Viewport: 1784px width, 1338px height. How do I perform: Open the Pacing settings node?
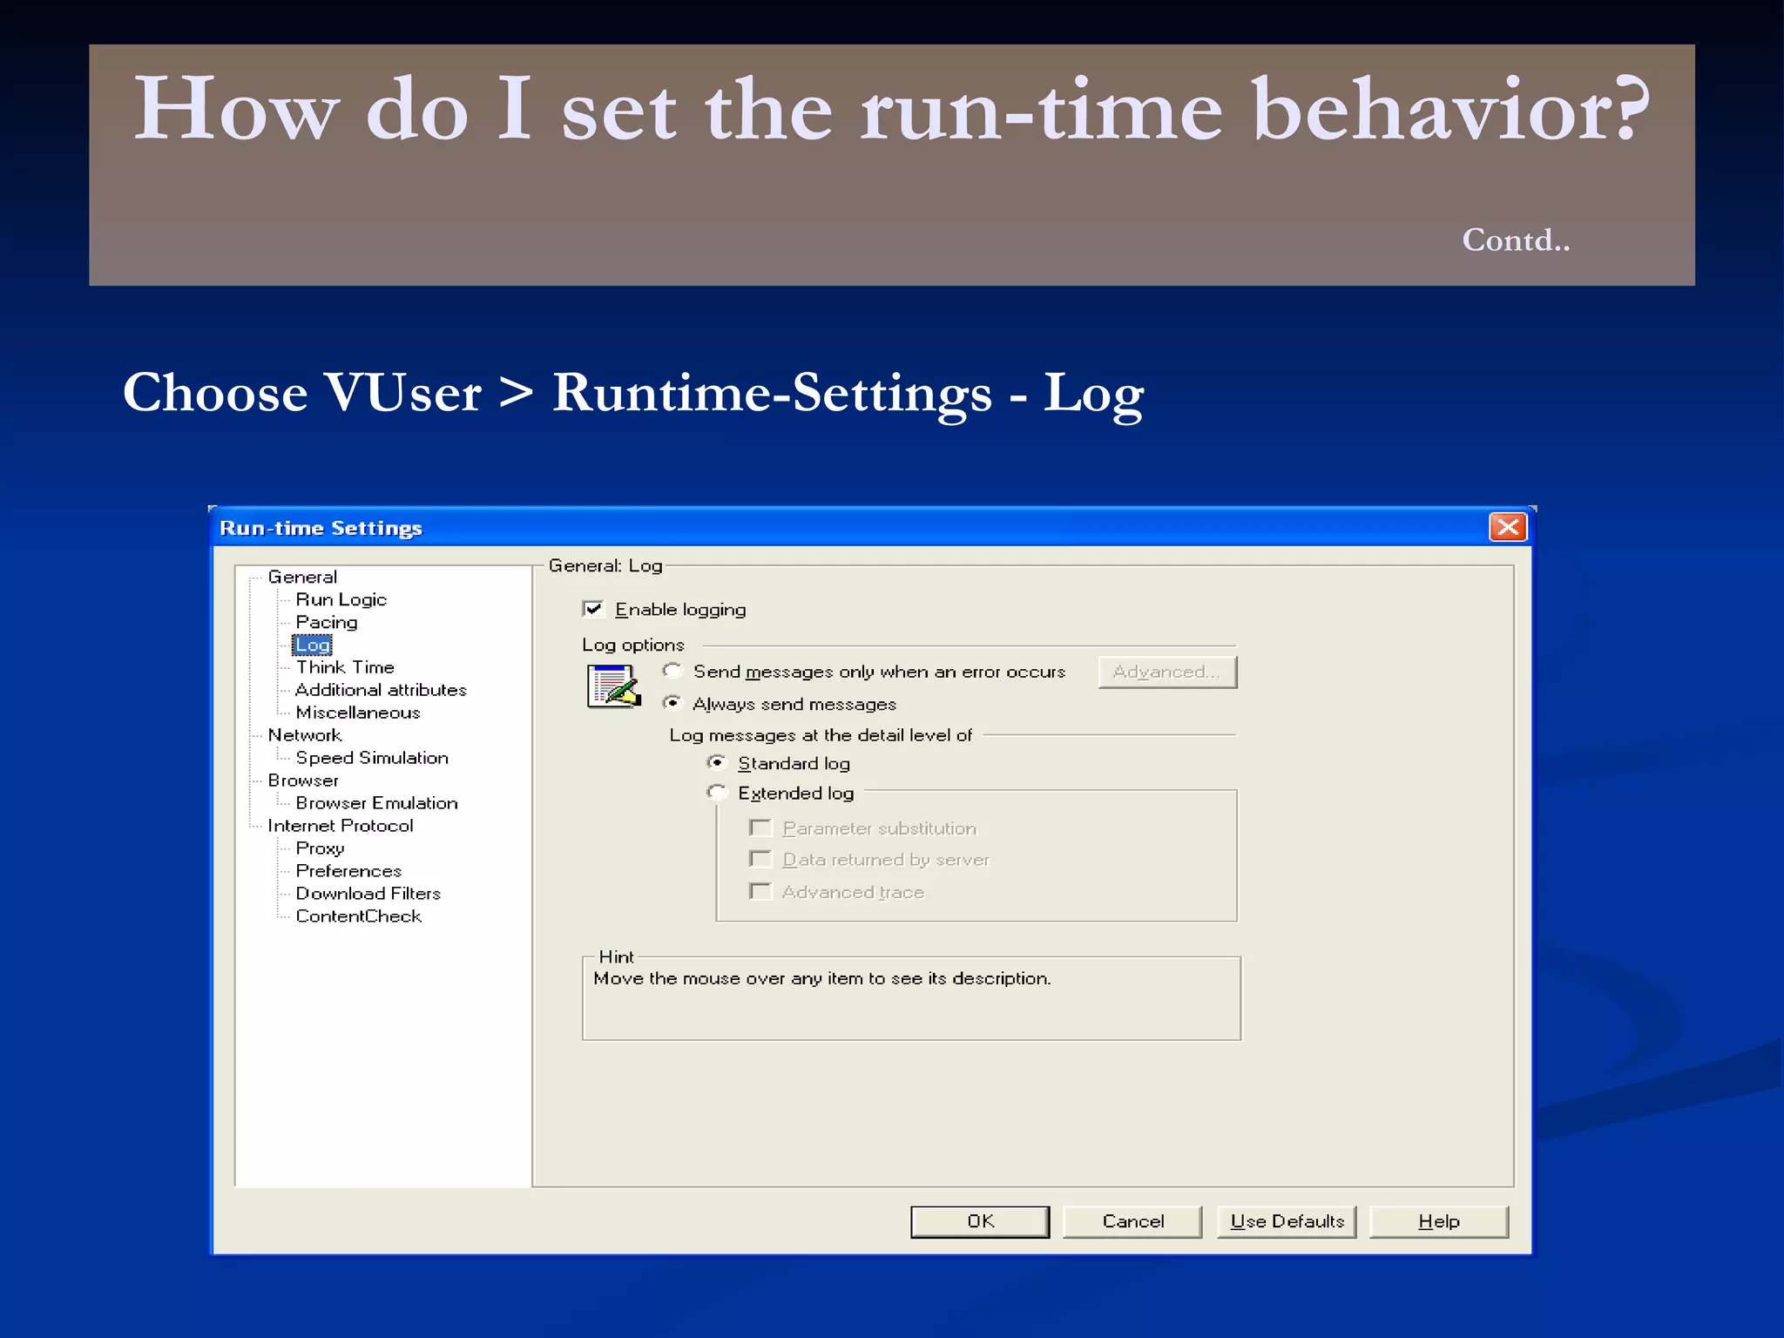[x=327, y=622]
